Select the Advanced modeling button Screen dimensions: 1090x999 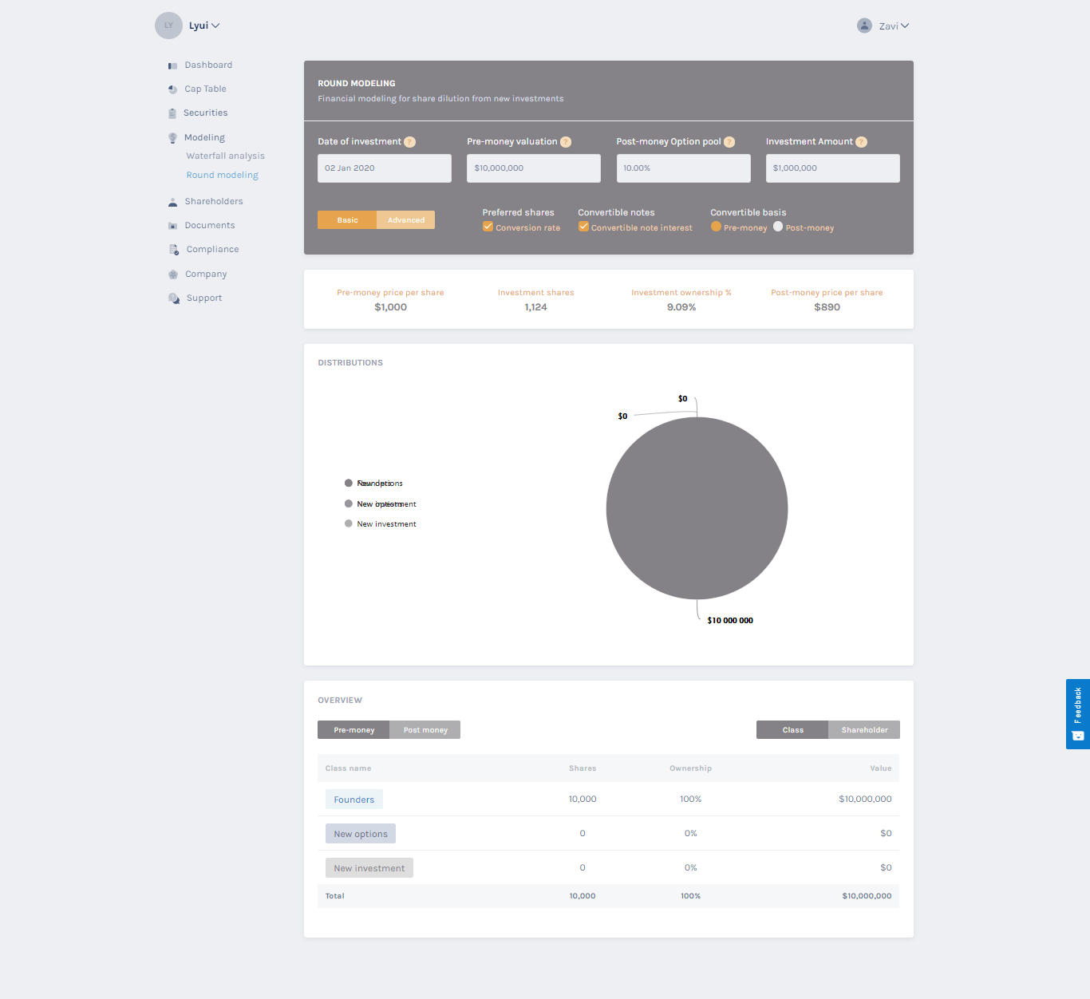(x=406, y=220)
